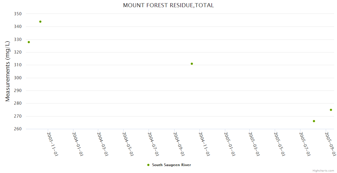Viewport: 337px width, 173px height.
Task: Select the data point at 266 mg/L
Action: pyautogui.click(x=314, y=121)
